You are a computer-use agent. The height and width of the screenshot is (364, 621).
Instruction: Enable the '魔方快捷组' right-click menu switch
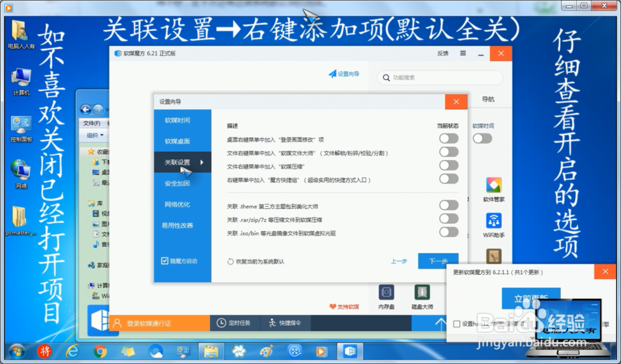449,179
